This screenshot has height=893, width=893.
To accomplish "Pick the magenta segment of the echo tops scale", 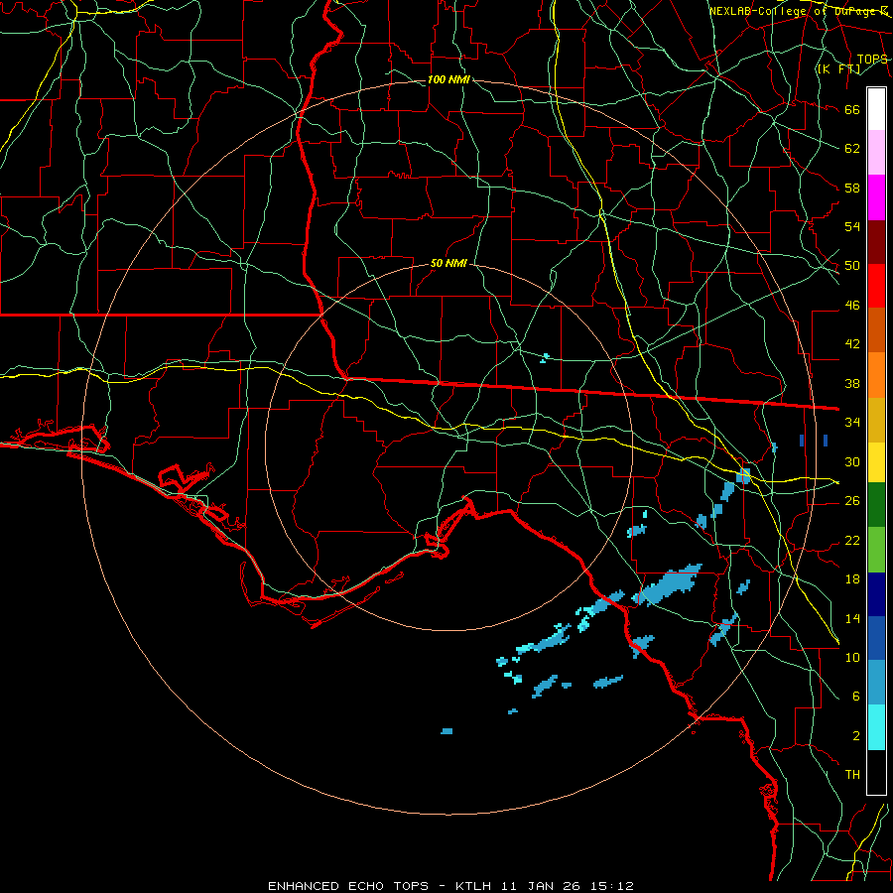I will (876, 197).
